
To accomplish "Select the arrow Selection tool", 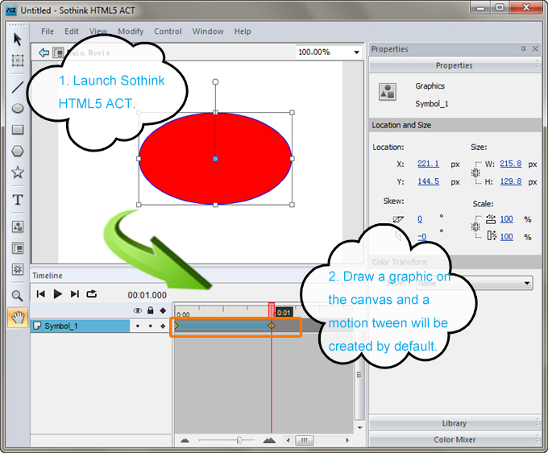I will [18, 39].
